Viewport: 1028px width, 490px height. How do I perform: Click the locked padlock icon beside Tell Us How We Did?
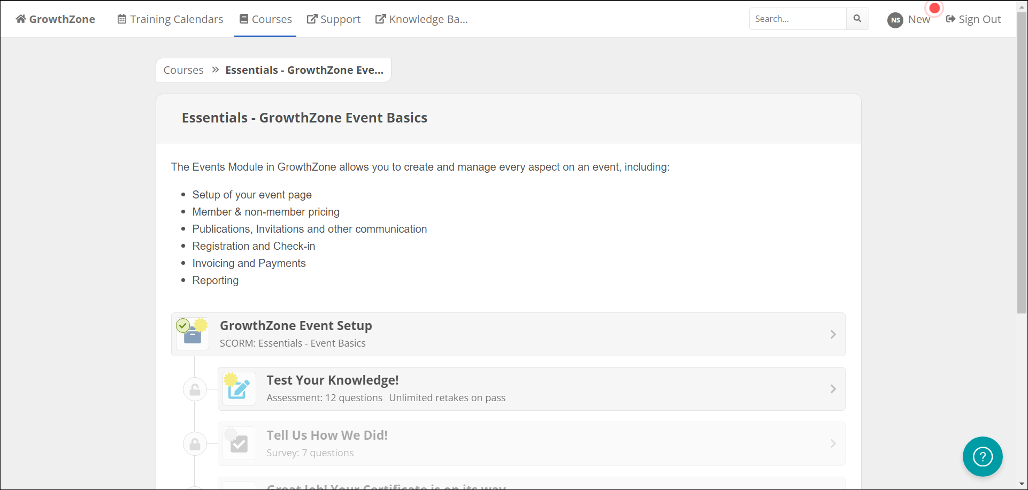195,444
